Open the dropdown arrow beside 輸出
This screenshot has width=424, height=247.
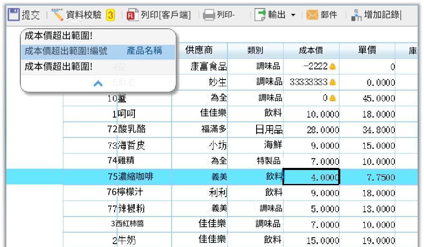pos(293,15)
